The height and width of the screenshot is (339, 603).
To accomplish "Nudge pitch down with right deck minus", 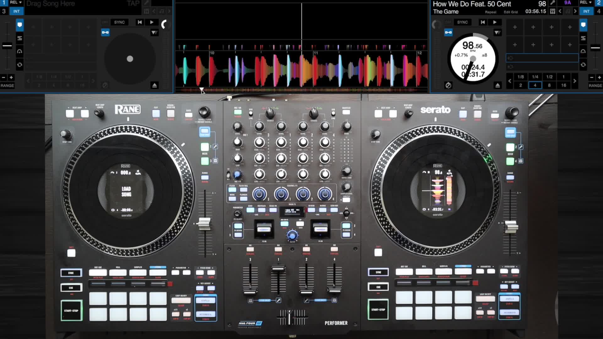I will [x=592, y=78].
